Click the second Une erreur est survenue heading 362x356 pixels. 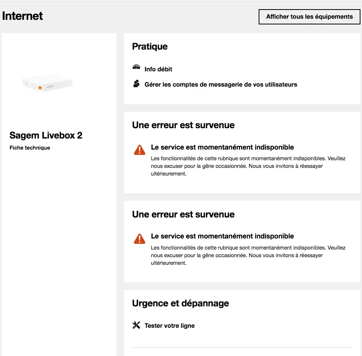(x=183, y=214)
